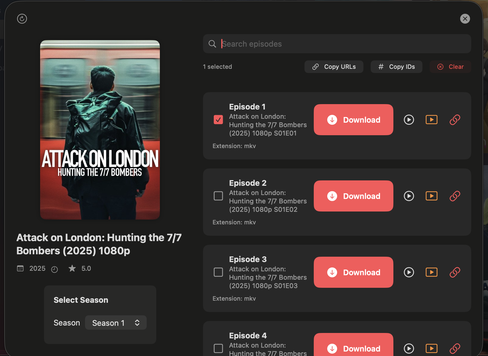Screen dimensions: 488x356
Task: Click the Episode 2 title text
Action: coord(248,183)
